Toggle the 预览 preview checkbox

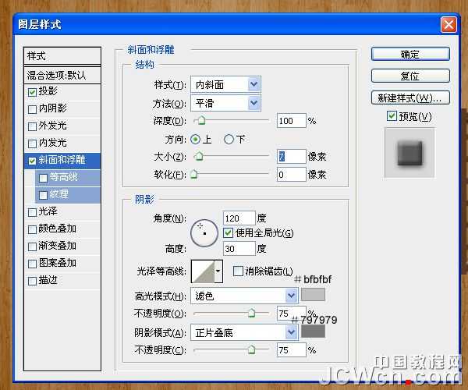tap(392, 115)
